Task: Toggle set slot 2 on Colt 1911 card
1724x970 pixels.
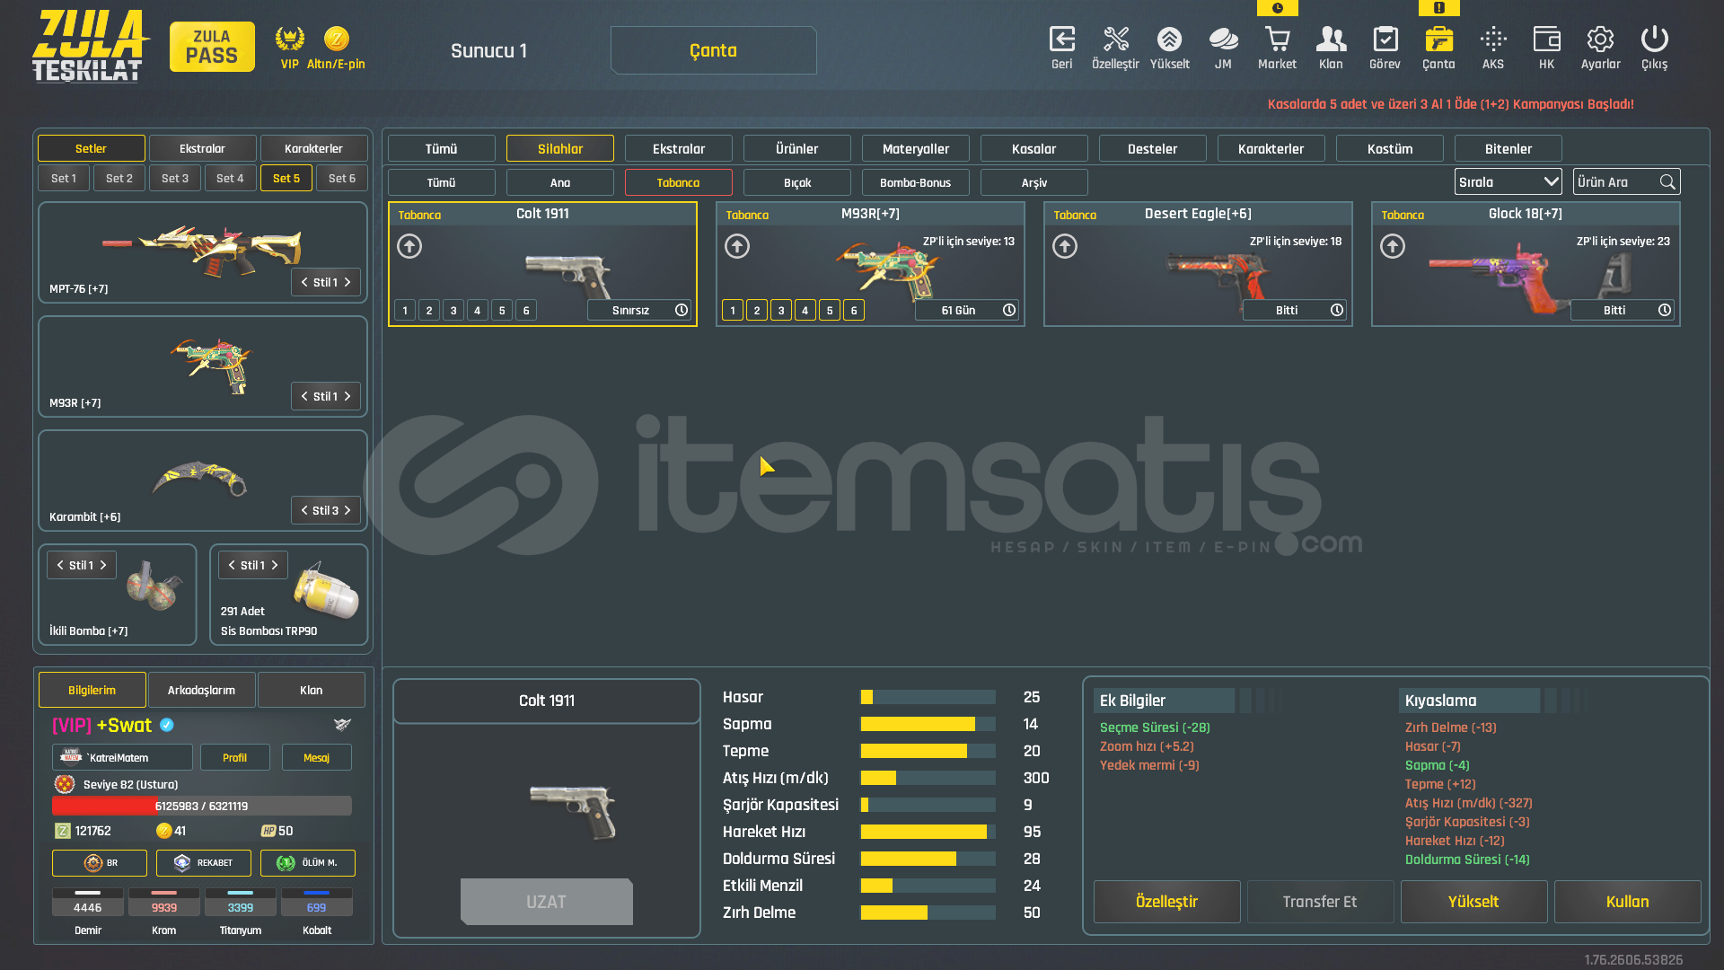Action: pos(429,311)
